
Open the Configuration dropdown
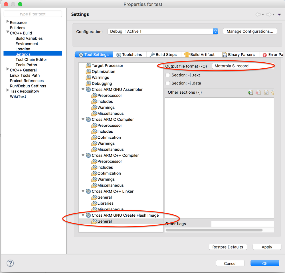[x=163, y=31]
